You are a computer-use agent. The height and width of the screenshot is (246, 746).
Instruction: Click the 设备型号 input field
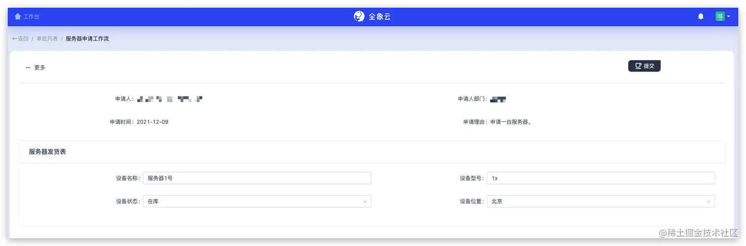pos(601,178)
